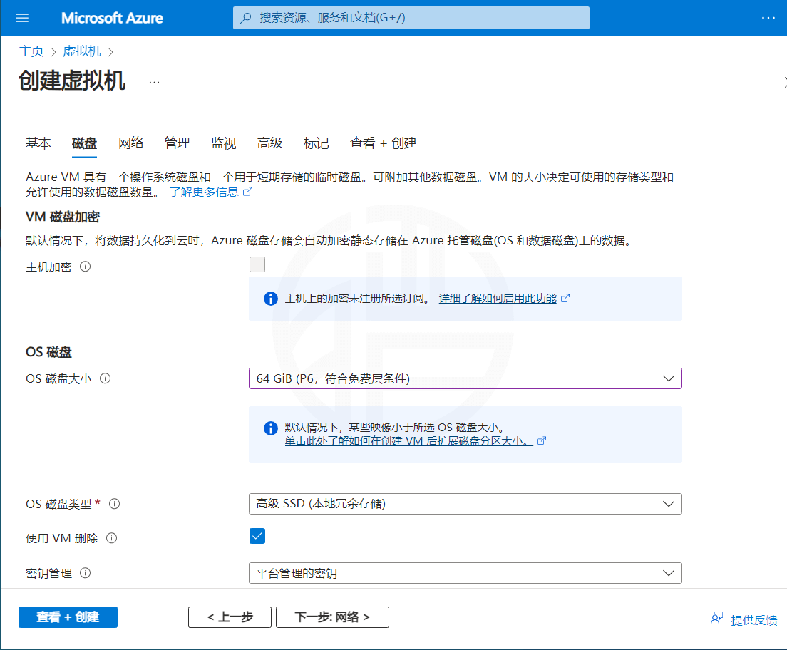Click the blue 查看 + 创建 button
Screen dimensions: 787x650
(68, 617)
